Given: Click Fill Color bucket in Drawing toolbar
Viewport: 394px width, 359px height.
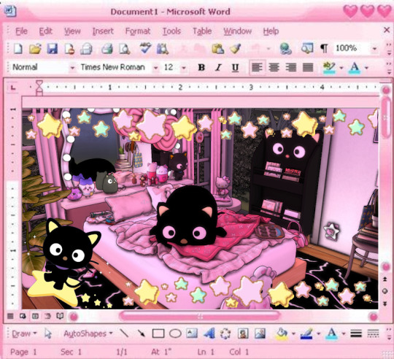Looking at the screenshot, I should [282, 334].
